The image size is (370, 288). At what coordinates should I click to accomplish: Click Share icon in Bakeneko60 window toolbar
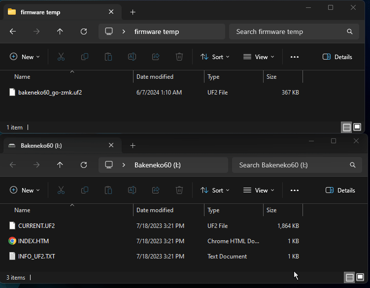(156, 190)
